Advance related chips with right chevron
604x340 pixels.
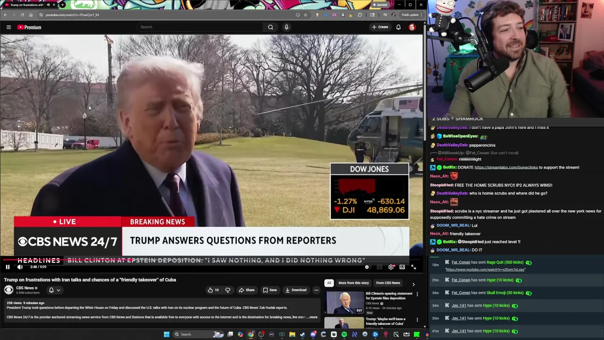click(413, 284)
